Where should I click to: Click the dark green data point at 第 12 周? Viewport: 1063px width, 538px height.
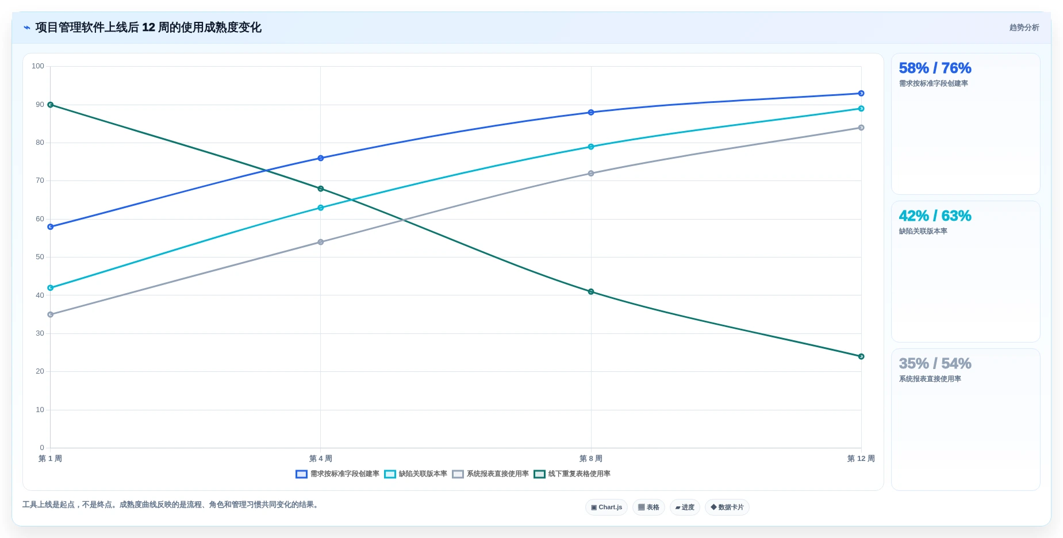861,357
